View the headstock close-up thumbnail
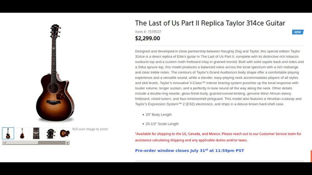This screenshot has width=312, height=175. click(x=51, y=133)
